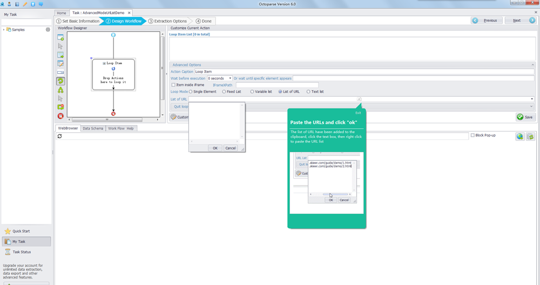Toggle the Block Pop-up checkbox
540x285 pixels.
(473, 135)
